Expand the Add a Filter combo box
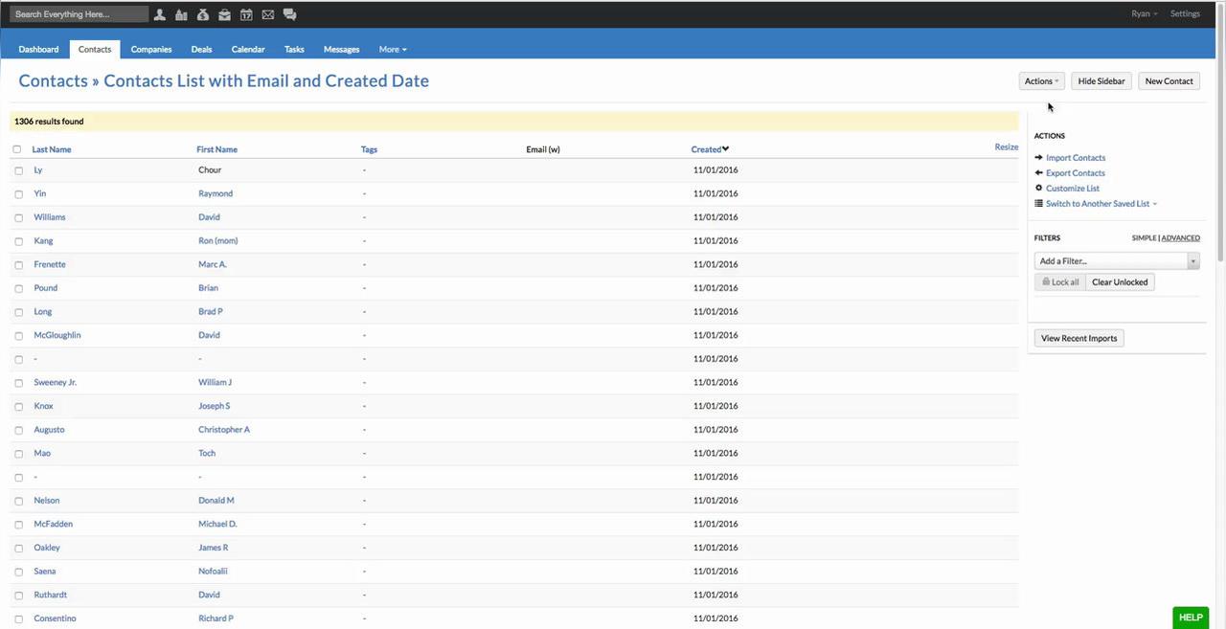 1117,260
